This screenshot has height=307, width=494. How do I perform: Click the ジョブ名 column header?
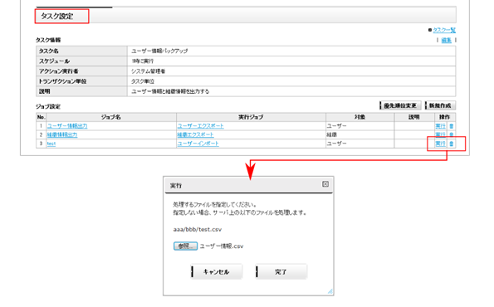point(111,117)
